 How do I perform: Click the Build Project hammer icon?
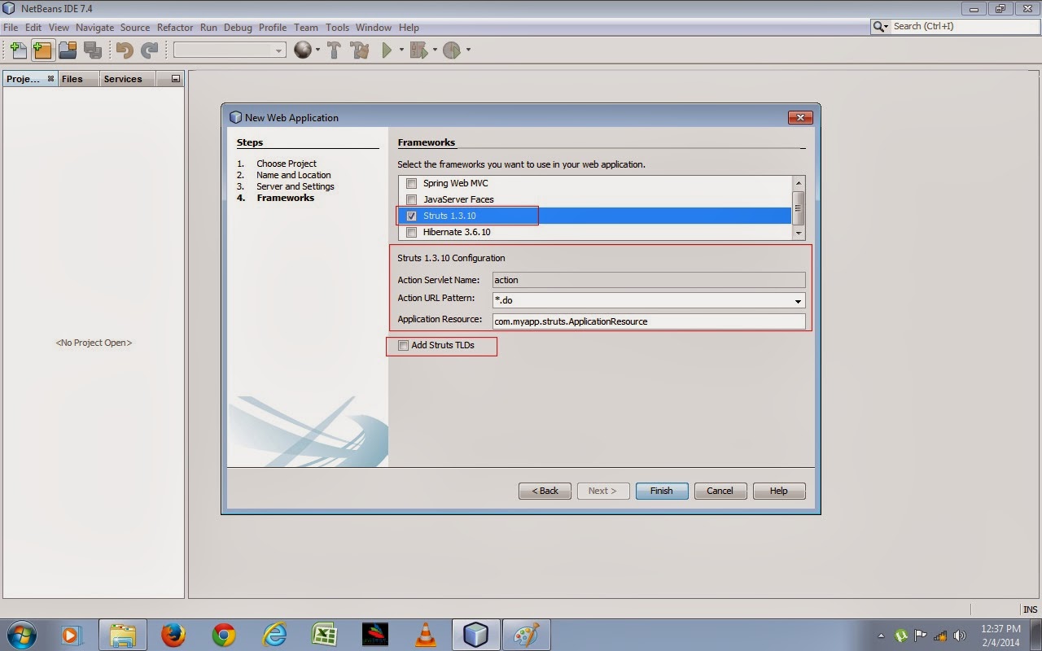point(334,50)
